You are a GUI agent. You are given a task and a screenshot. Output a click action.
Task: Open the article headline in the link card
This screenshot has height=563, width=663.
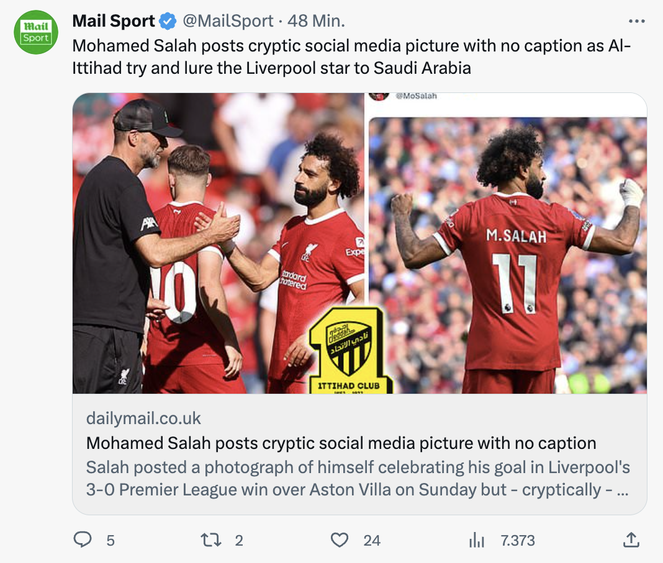click(341, 443)
